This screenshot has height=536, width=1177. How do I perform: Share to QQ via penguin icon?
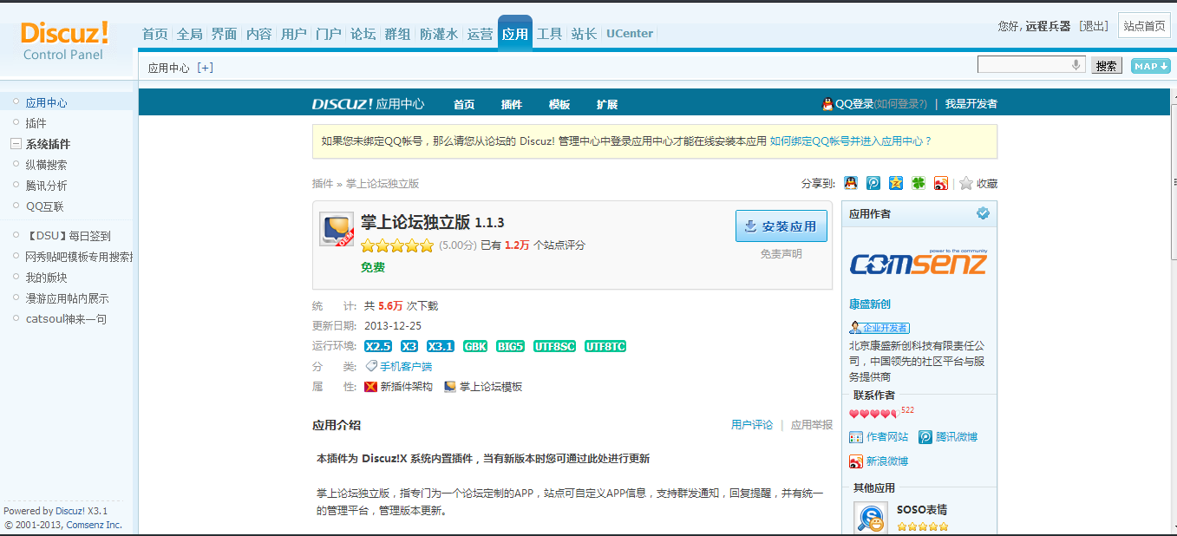tap(851, 183)
